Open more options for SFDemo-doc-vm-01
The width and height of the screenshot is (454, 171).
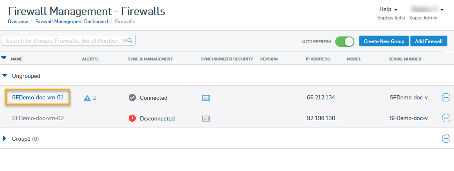tap(446, 98)
